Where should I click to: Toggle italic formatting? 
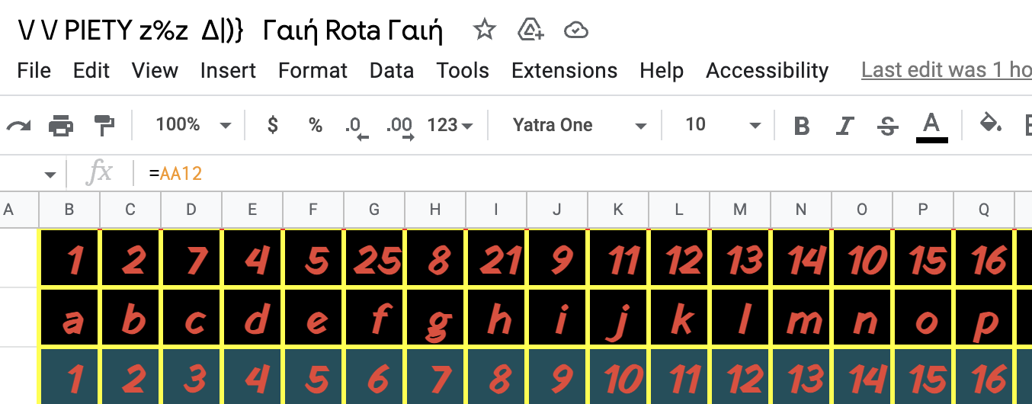click(845, 125)
